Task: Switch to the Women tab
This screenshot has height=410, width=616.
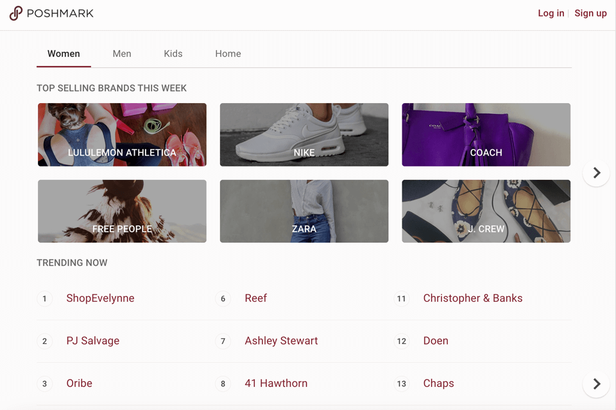Action: pos(64,54)
